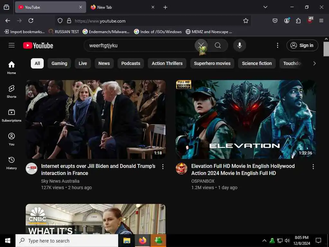The image size is (329, 247).
Task: Select the Podcasts filter chip
Action: click(131, 63)
